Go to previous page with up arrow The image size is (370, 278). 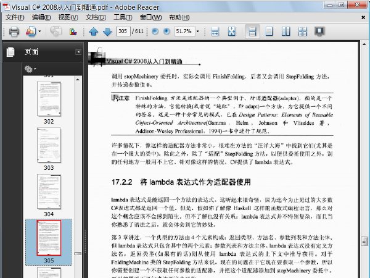[x=94, y=32]
